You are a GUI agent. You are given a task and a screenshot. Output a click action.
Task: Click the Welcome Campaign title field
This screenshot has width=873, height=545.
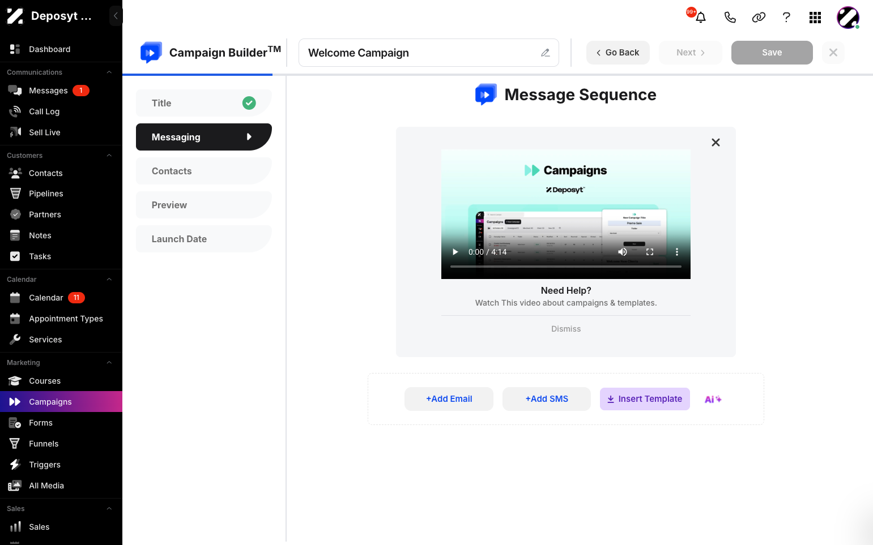tap(429, 53)
